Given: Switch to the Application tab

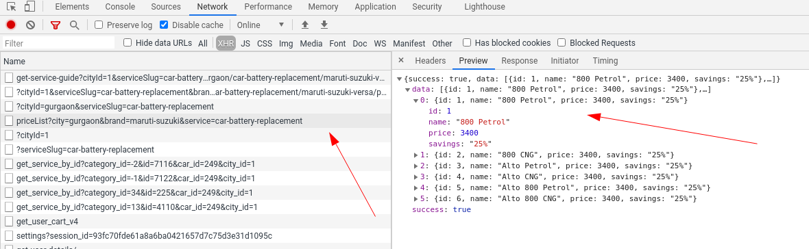Looking at the screenshot, I should click(375, 8).
